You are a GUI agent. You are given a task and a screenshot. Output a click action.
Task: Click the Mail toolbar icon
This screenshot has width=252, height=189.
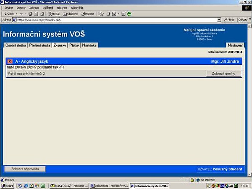[101, 14]
